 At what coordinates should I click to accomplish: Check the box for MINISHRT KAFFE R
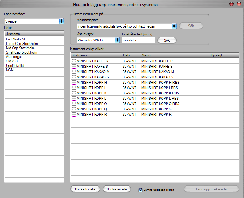tap(74, 61)
